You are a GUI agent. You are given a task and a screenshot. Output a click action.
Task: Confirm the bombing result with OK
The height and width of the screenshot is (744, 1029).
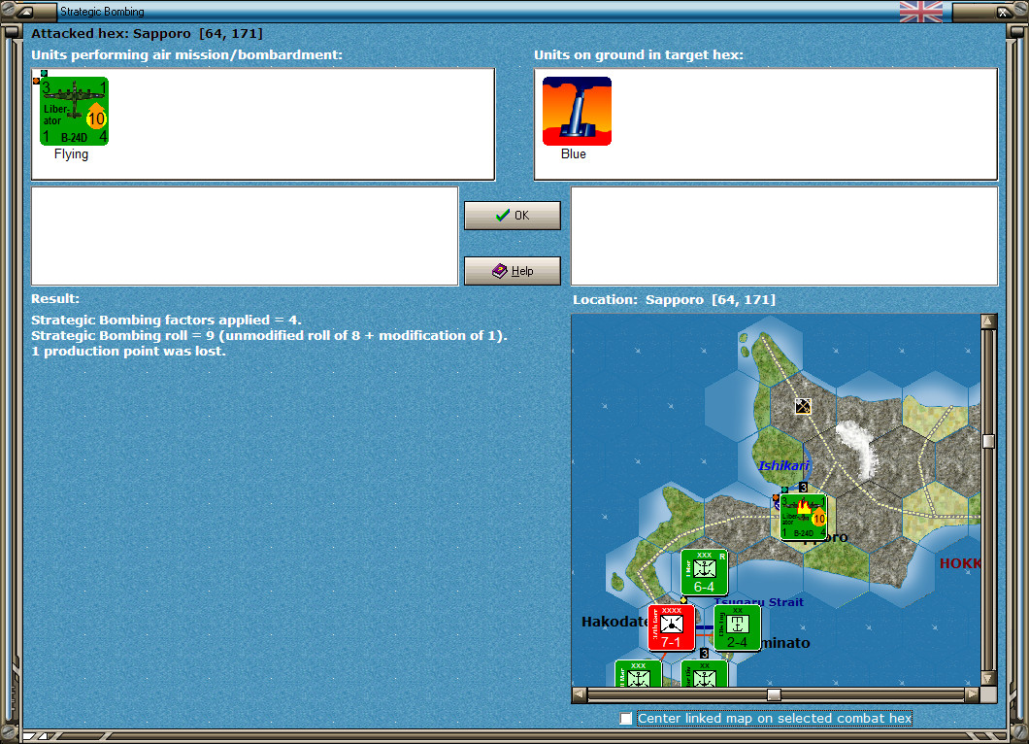513,216
